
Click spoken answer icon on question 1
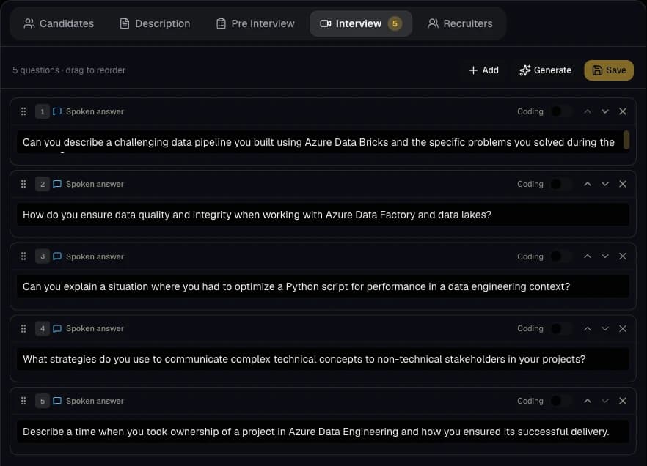click(57, 111)
